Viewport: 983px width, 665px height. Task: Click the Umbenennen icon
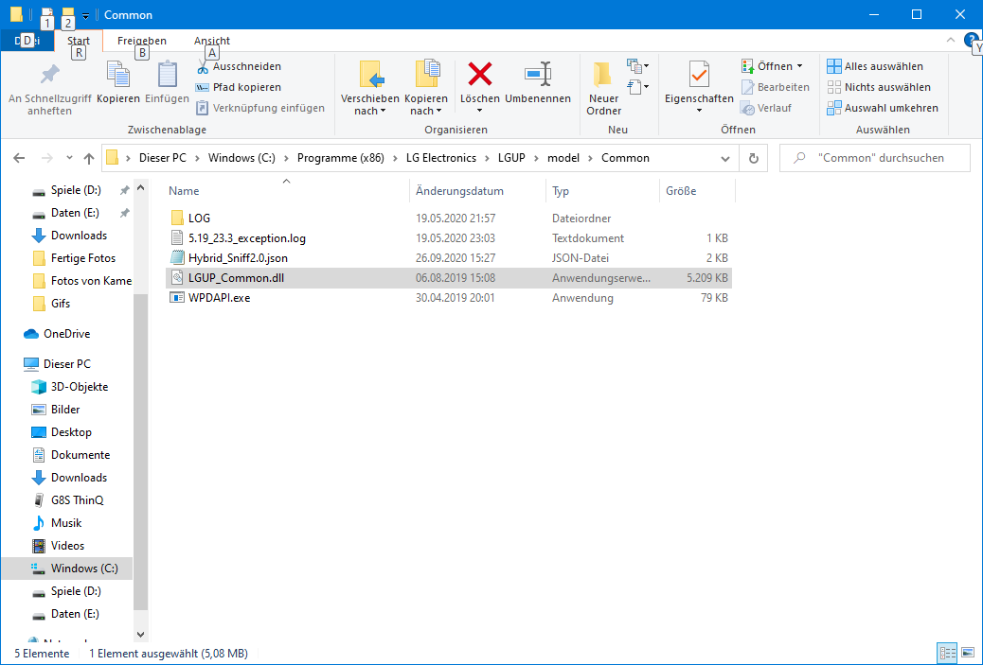pyautogui.click(x=538, y=74)
